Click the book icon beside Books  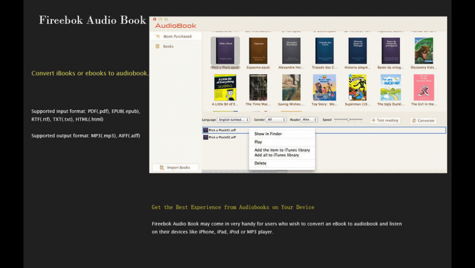coord(158,46)
